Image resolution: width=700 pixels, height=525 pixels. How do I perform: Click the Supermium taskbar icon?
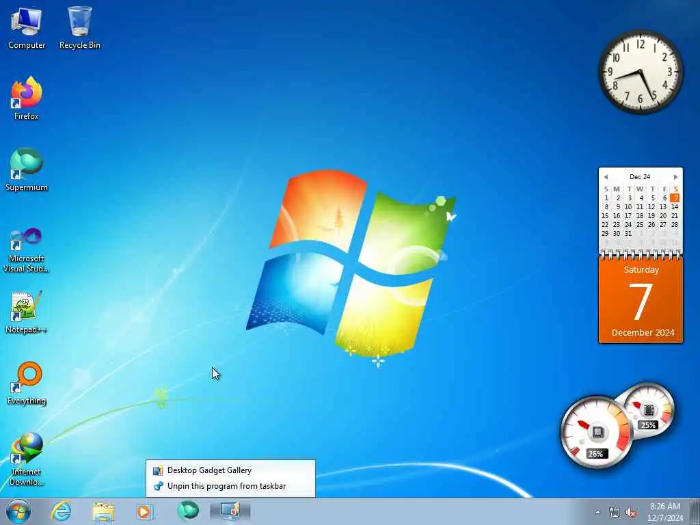(x=188, y=511)
